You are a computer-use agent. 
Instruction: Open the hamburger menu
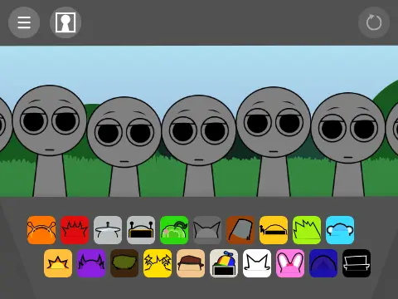24,22
